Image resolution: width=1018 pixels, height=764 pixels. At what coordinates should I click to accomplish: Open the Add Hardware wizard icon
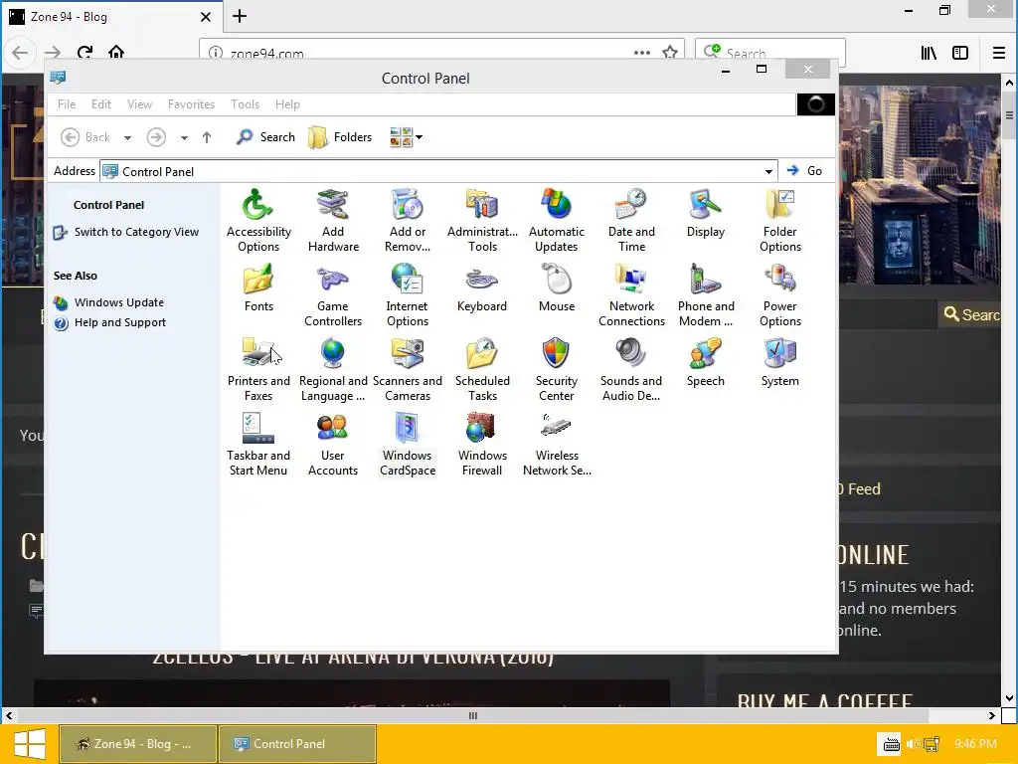point(333,220)
